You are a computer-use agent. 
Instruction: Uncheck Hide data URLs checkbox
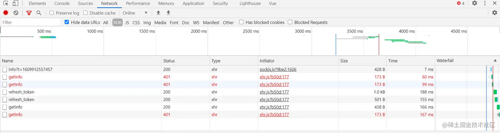coord(67,22)
